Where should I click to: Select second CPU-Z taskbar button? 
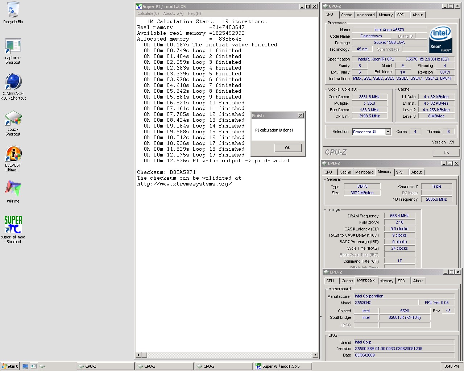click(x=164, y=366)
